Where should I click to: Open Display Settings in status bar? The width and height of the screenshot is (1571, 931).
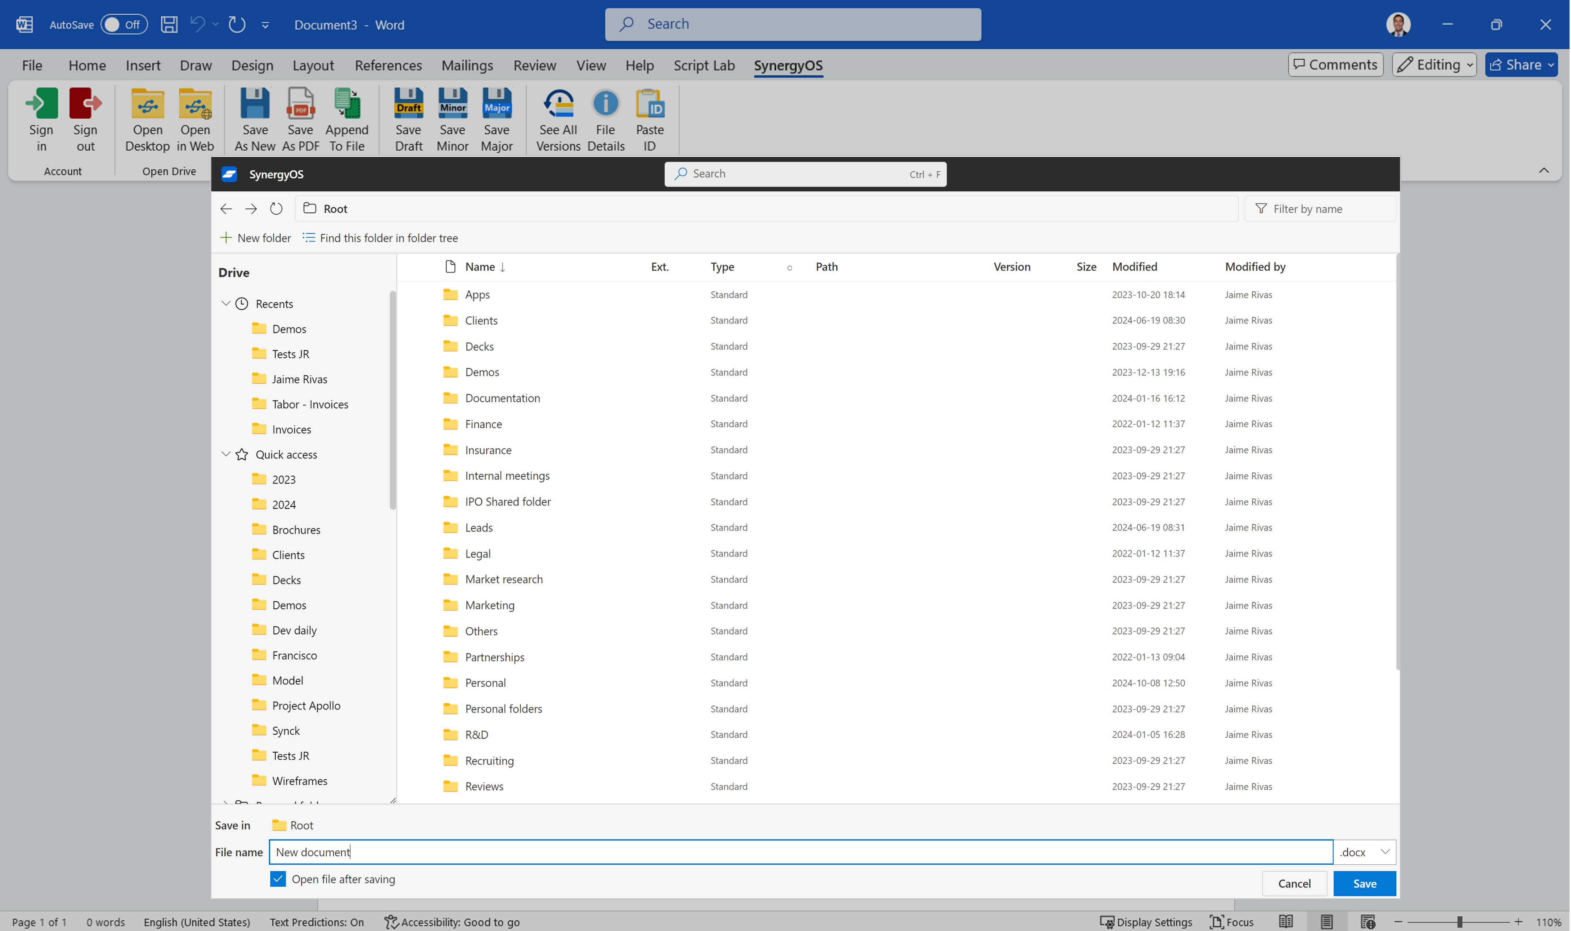(x=1145, y=921)
